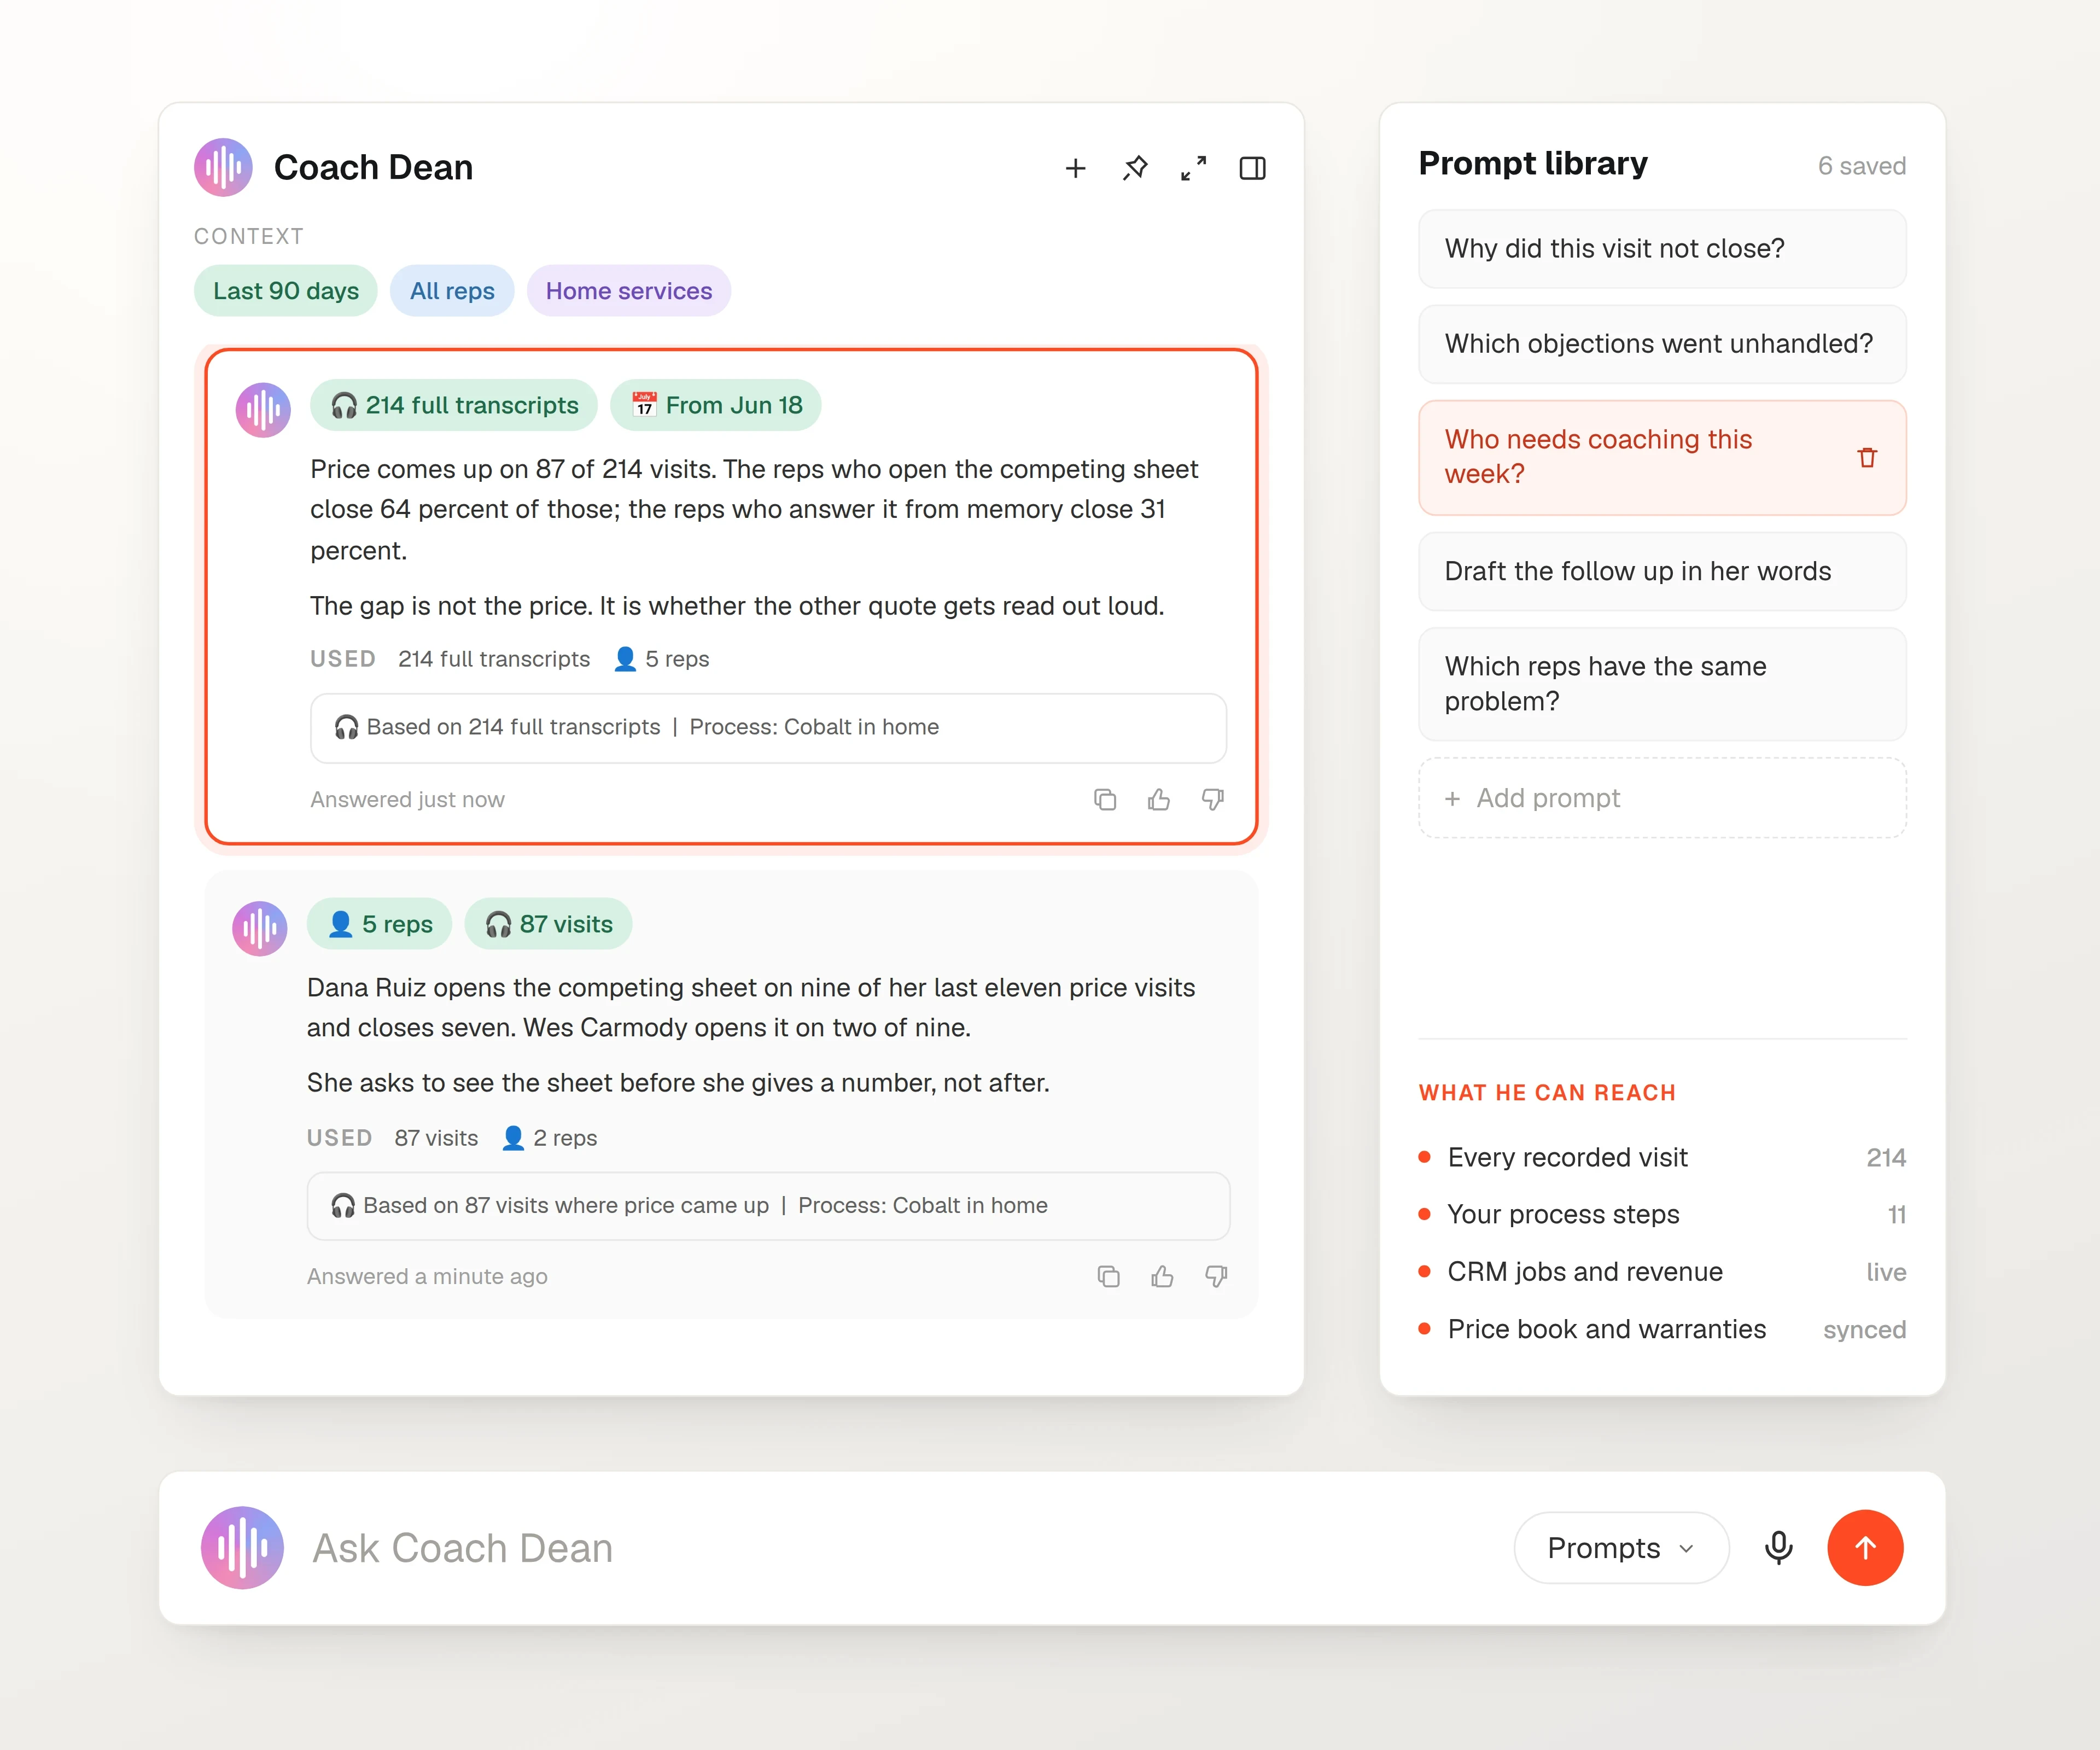
Task: Click the microphone voice input icon
Action: [x=1778, y=1547]
